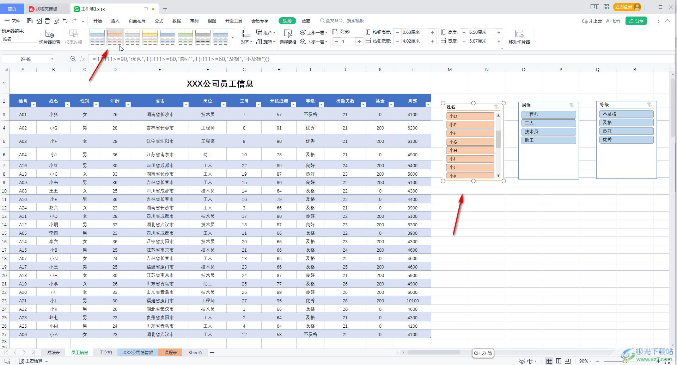Click the 首页 home tab

pos(12,9)
